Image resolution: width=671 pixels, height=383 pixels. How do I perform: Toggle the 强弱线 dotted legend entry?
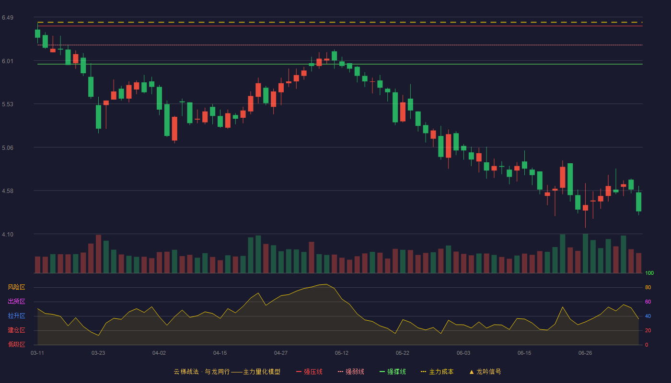(351, 372)
